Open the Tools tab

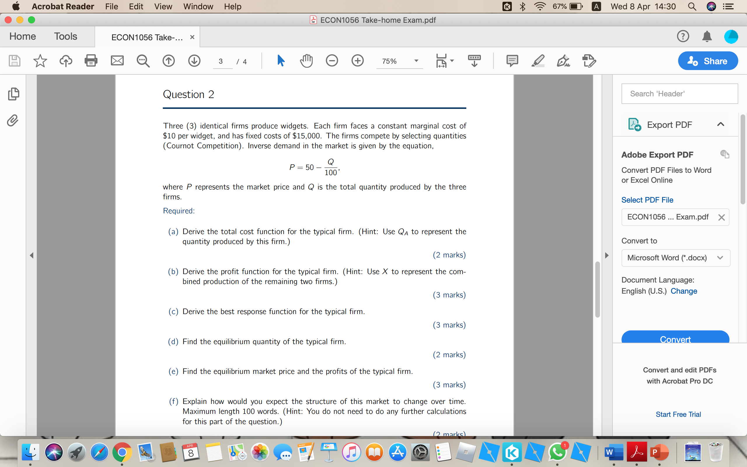65,36
